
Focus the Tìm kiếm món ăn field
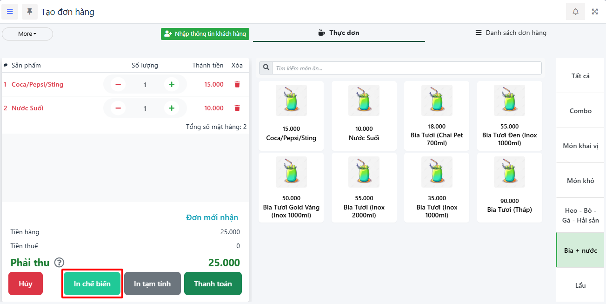tap(407, 68)
